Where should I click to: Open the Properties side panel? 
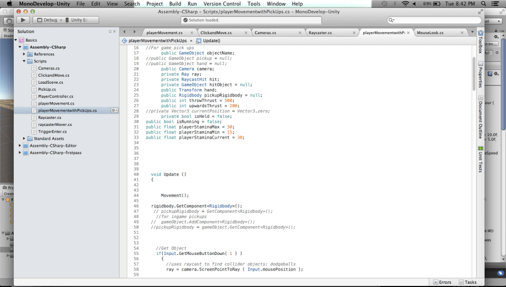pyautogui.click(x=480, y=74)
